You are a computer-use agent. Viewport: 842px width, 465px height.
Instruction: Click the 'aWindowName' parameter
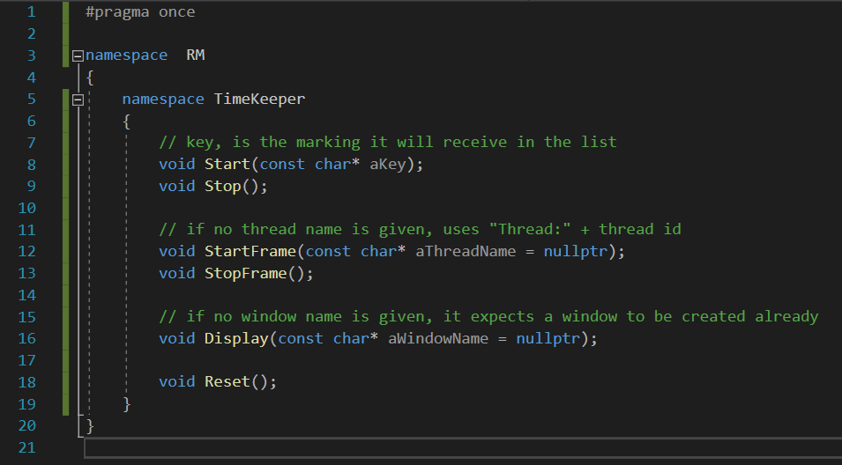pyautogui.click(x=438, y=339)
